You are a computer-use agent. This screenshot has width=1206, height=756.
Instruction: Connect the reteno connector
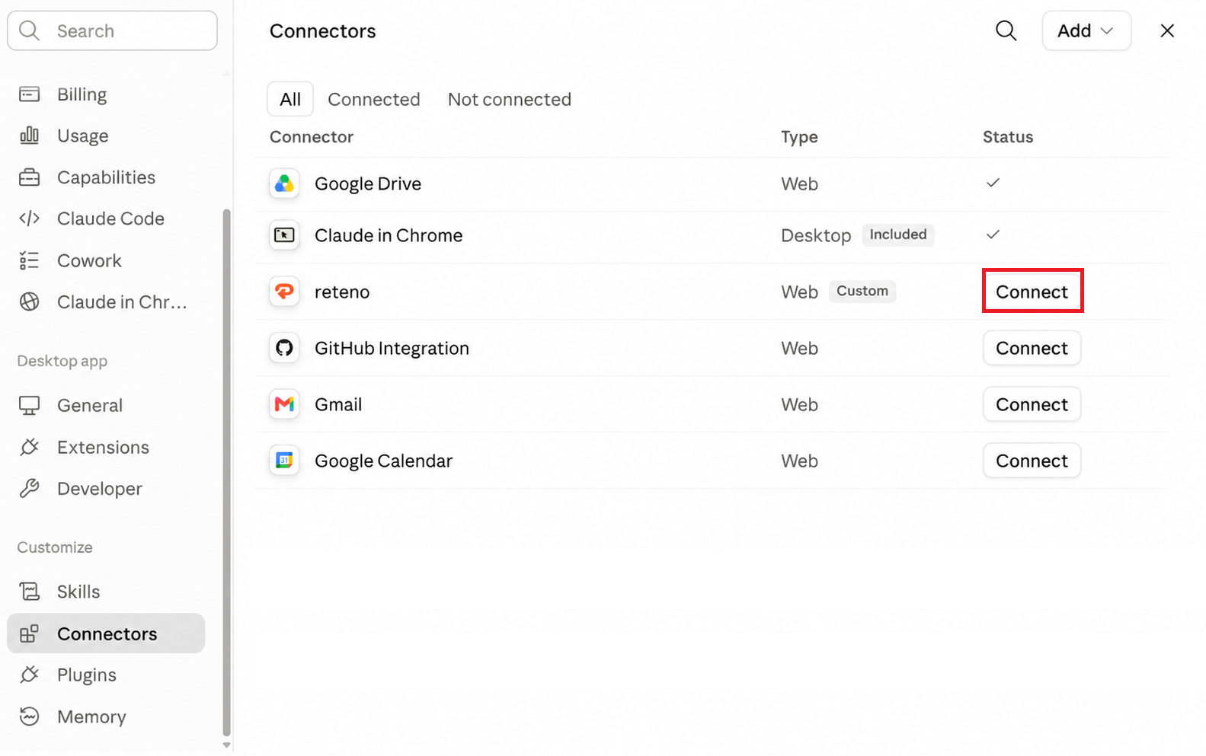(x=1032, y=292)
